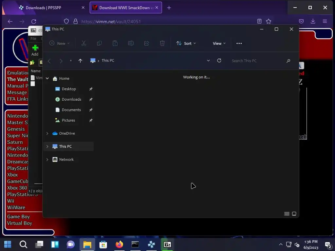
Task: Toggle Firefox reader view icon
Action: coord(259,21)
